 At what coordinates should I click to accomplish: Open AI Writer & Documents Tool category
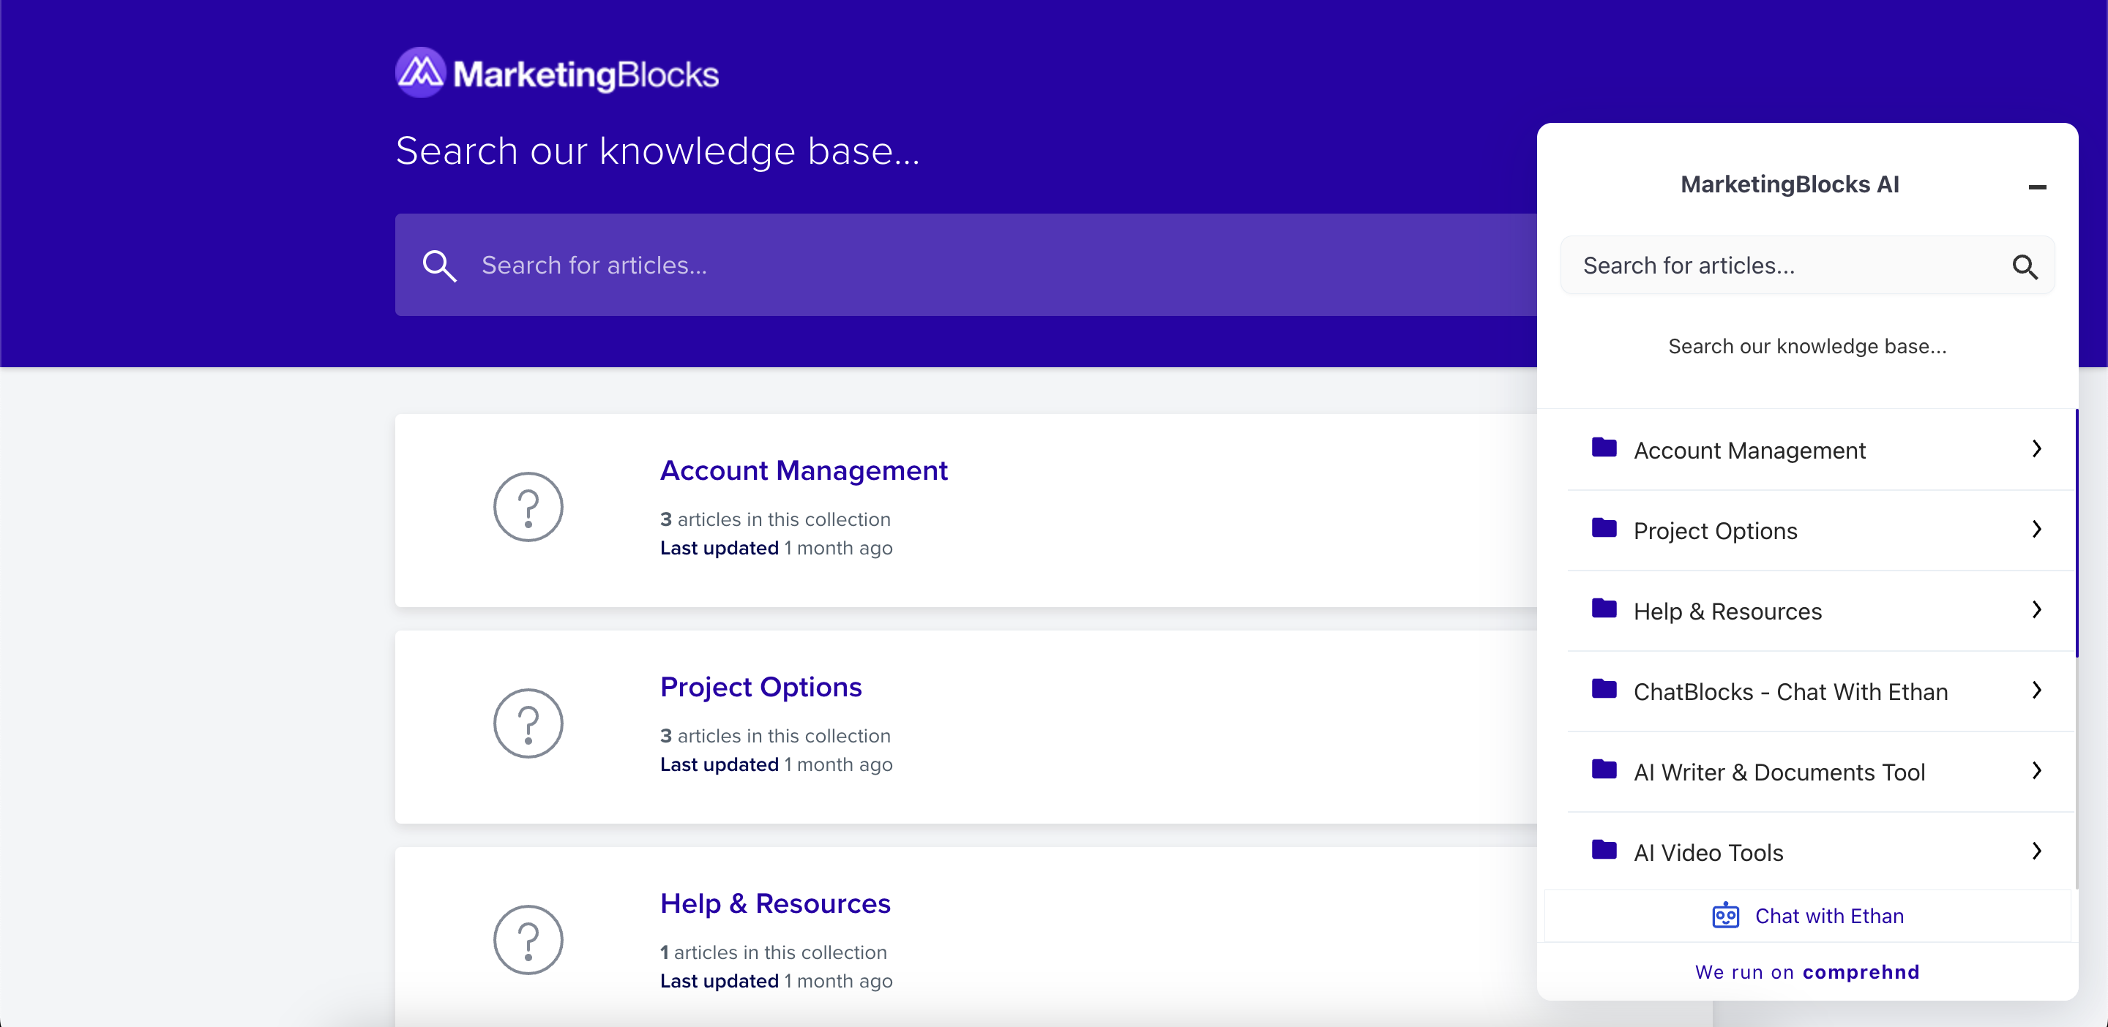point(1778,772)
